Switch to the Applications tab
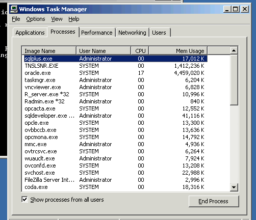This screenshot has width=256, height=220. 30,33
